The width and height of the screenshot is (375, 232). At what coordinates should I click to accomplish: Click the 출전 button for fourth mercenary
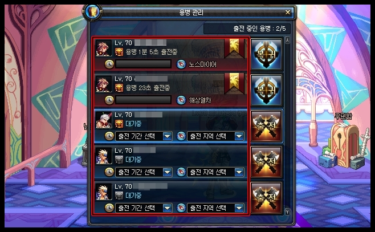point(266,162)
